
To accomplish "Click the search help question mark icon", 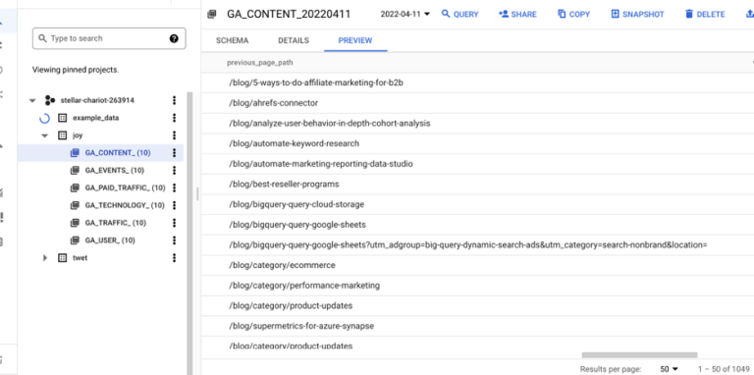I will tap(174, 38).
